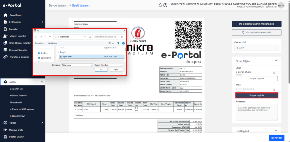The width and height of the screenshot is (290, 142).
Task: Click blue help icon in Aç dialog
Action: (123, 43)
